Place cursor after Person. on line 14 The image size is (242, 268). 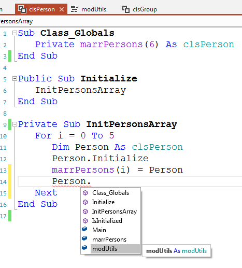point(92,181)
